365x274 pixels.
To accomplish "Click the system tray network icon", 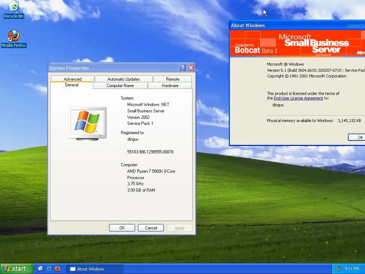I will pyautogui.click(x=339, y=269).
